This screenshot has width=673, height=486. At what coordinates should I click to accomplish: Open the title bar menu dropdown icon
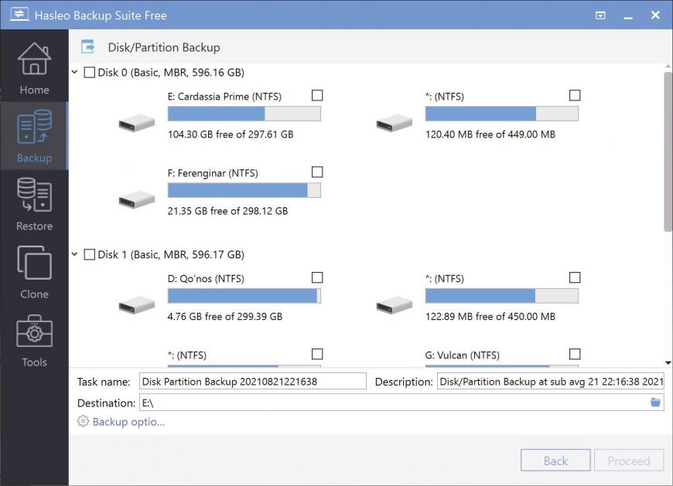tap(600, 16)
